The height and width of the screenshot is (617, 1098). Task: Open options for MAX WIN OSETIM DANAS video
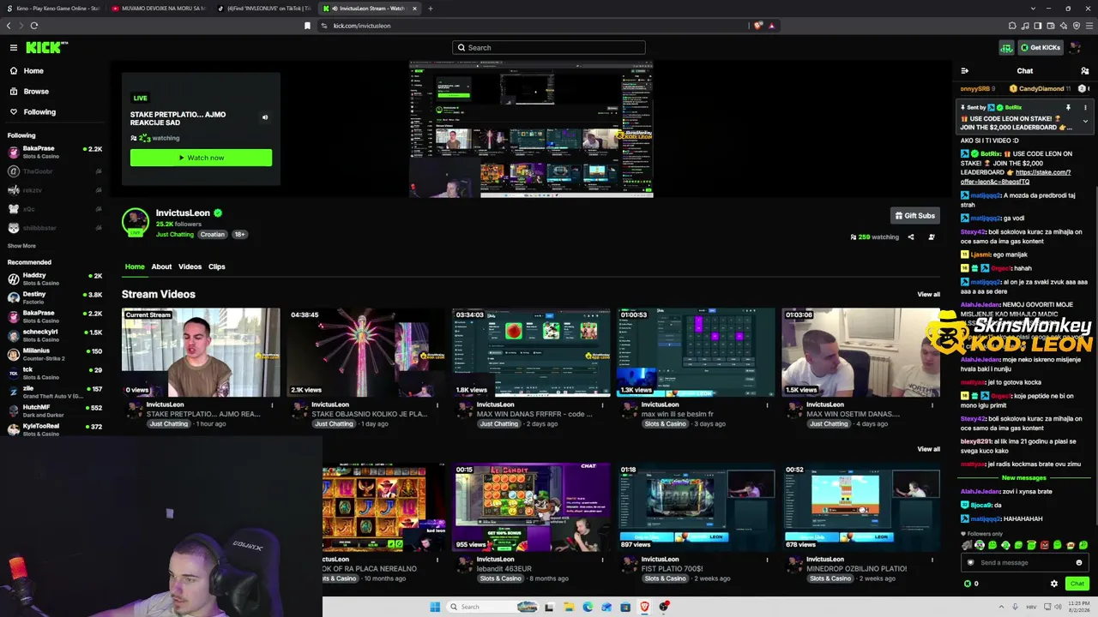[932, 405]
